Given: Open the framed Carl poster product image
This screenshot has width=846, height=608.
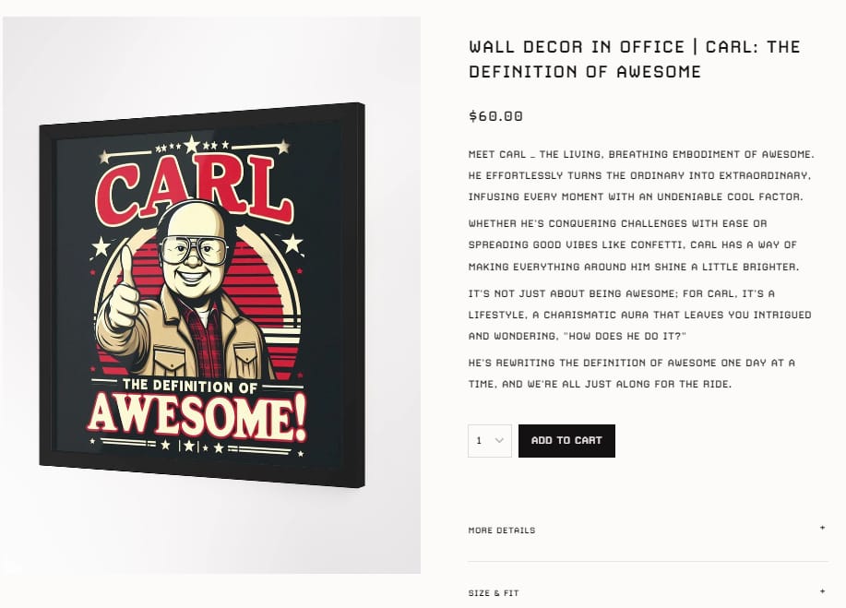Looking at the screenshot, I should pos(202,294).
